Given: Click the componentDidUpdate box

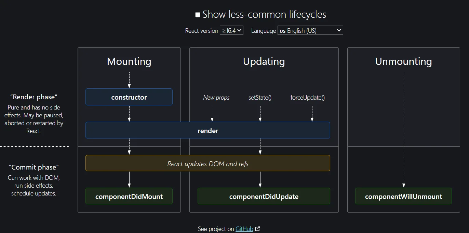Looking at the screenshot, I should [x=264, y=196].
